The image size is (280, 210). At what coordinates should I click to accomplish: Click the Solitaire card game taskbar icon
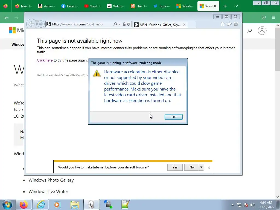91,205
